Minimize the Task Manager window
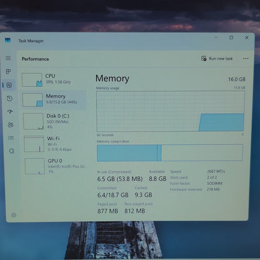The width and height of the screenshot is (260, 260). 216,37
